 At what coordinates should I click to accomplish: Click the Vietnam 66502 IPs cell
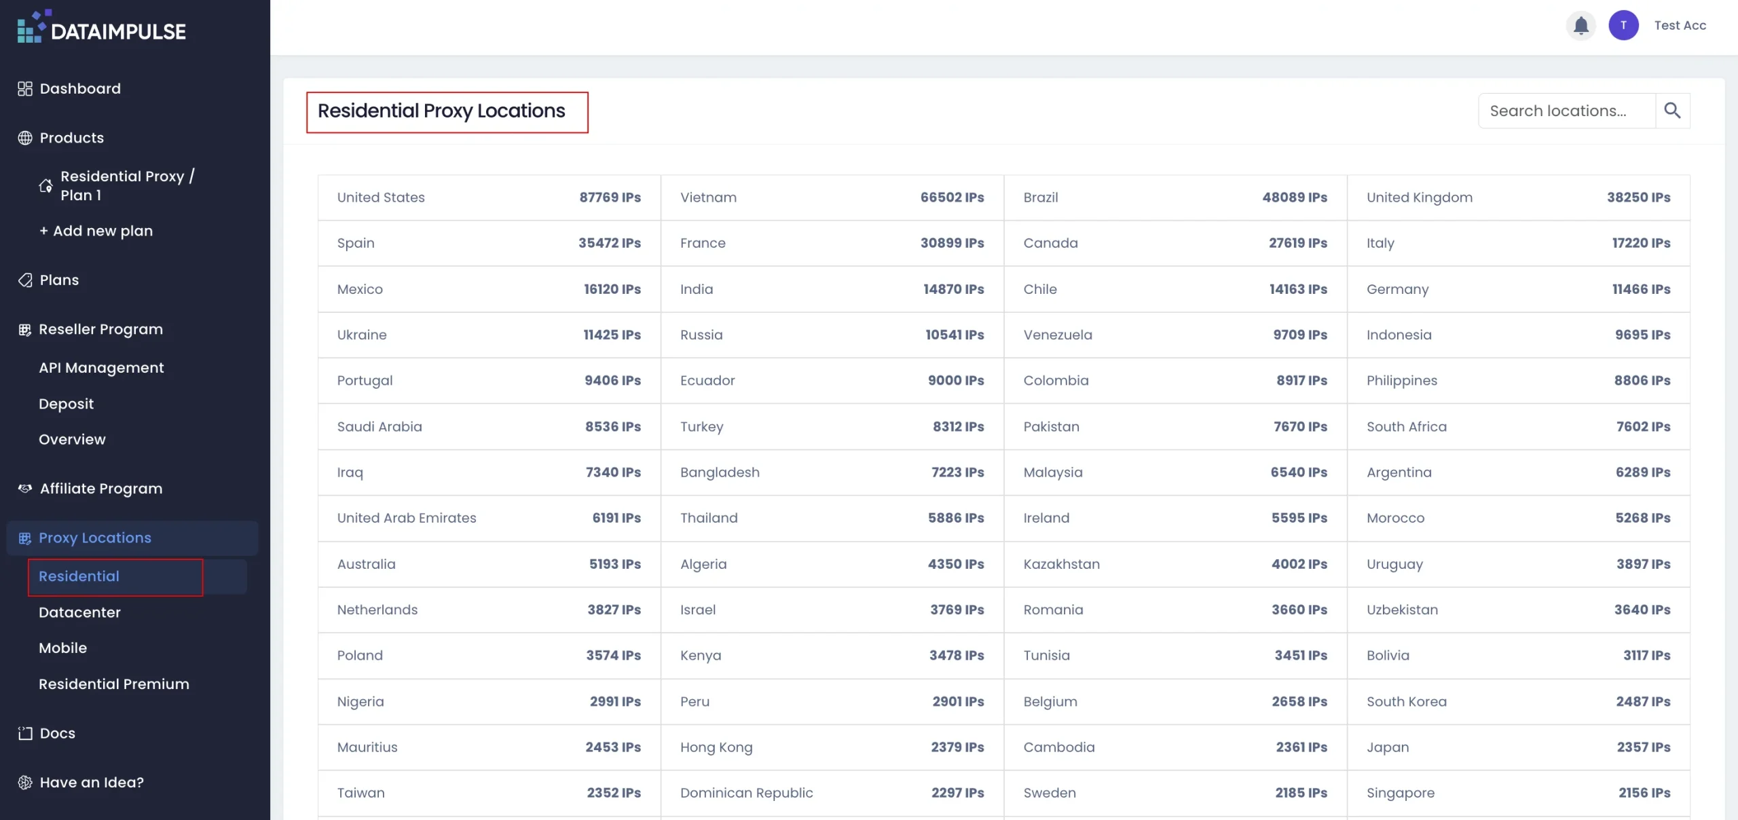832,198
